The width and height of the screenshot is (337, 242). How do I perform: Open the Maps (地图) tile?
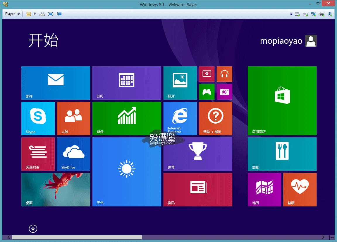[x=264, y=190]
